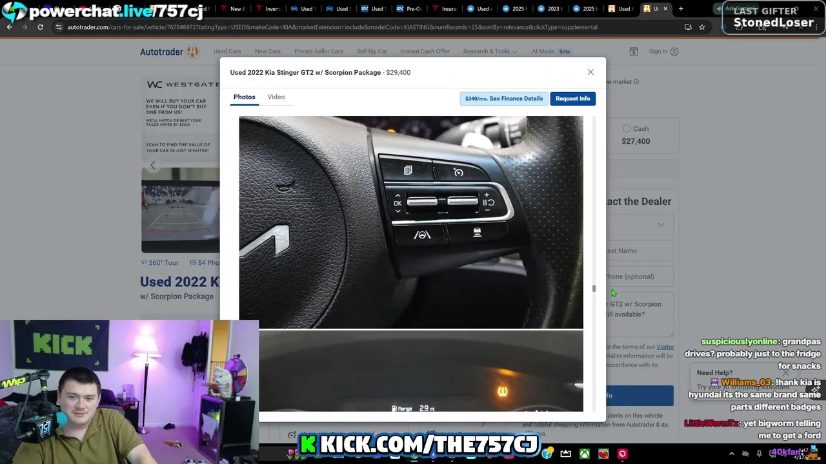The image size is (826, 464).
Task: Switch to the Video tab
Action: point(276,97)
